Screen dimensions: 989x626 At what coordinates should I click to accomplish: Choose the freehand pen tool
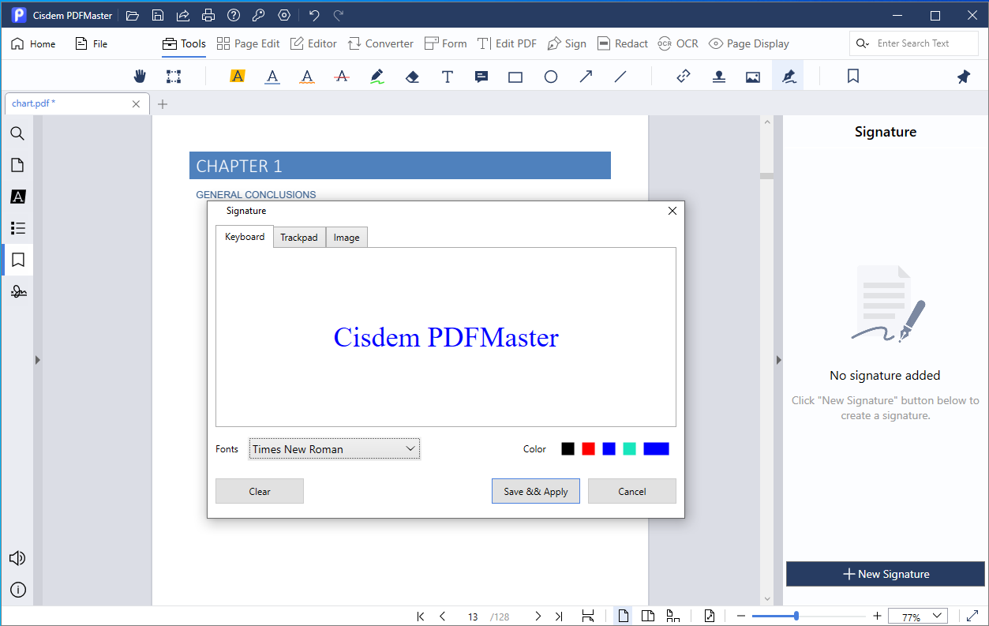[377, 77]
